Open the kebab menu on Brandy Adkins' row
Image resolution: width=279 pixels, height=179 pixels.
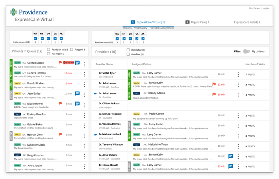238,95
